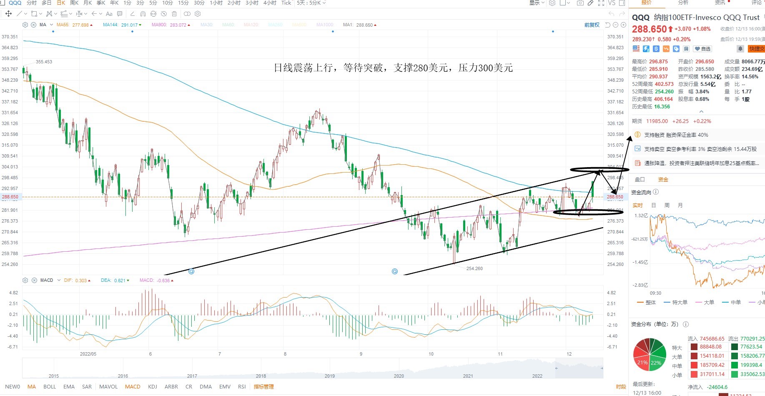Image resolution: width=765 pixels, height=396 pixels.
Task: Switch sub-indicator to KDJ
Action: coord(153,386)
